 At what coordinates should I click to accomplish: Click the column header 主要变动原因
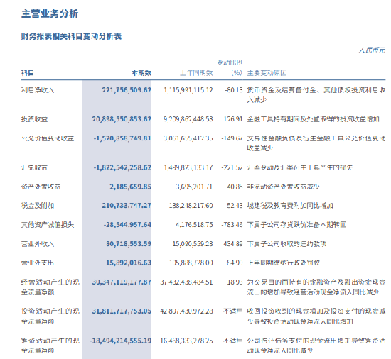coord(267,73)
